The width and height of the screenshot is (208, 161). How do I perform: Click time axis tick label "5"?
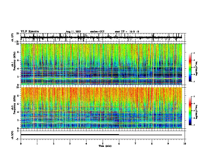(x=103, y=144)
